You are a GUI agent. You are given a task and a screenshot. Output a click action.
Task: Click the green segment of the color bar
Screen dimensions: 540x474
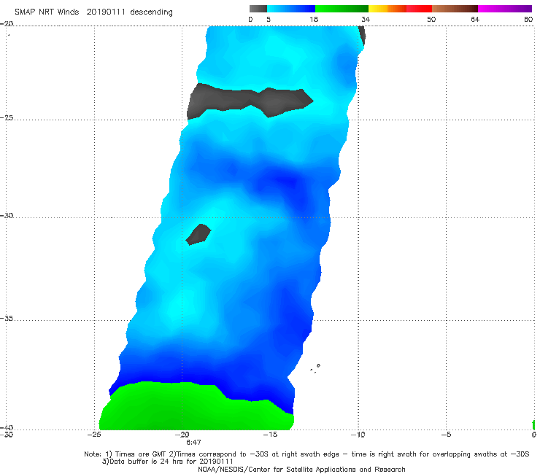point(342,9)
